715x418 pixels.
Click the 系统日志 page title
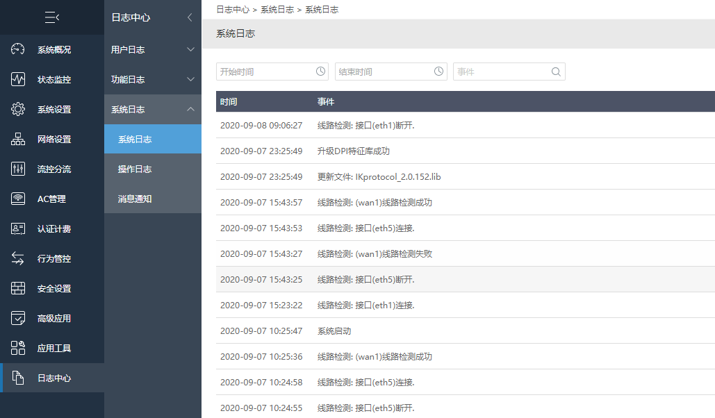pos(236,34)
